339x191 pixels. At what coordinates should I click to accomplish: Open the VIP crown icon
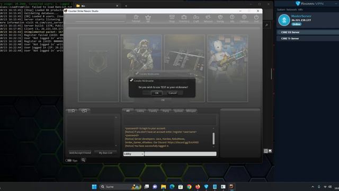click(148, 19)
